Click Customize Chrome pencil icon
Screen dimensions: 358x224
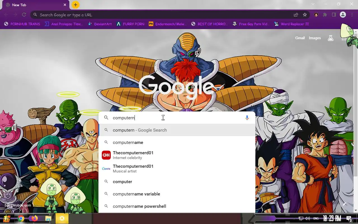(x=345, y=204)
